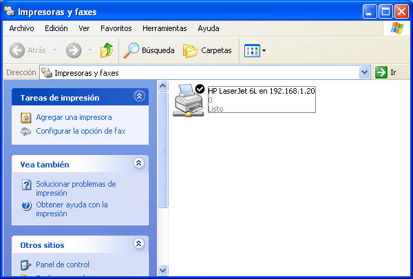Click the Atrás back button
The width and height of the screenshot is (413, 279).
pos(28,50)
